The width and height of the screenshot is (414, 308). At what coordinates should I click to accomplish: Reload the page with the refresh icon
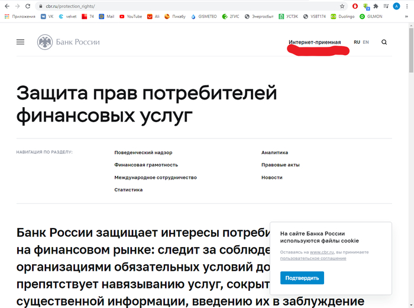28,6
